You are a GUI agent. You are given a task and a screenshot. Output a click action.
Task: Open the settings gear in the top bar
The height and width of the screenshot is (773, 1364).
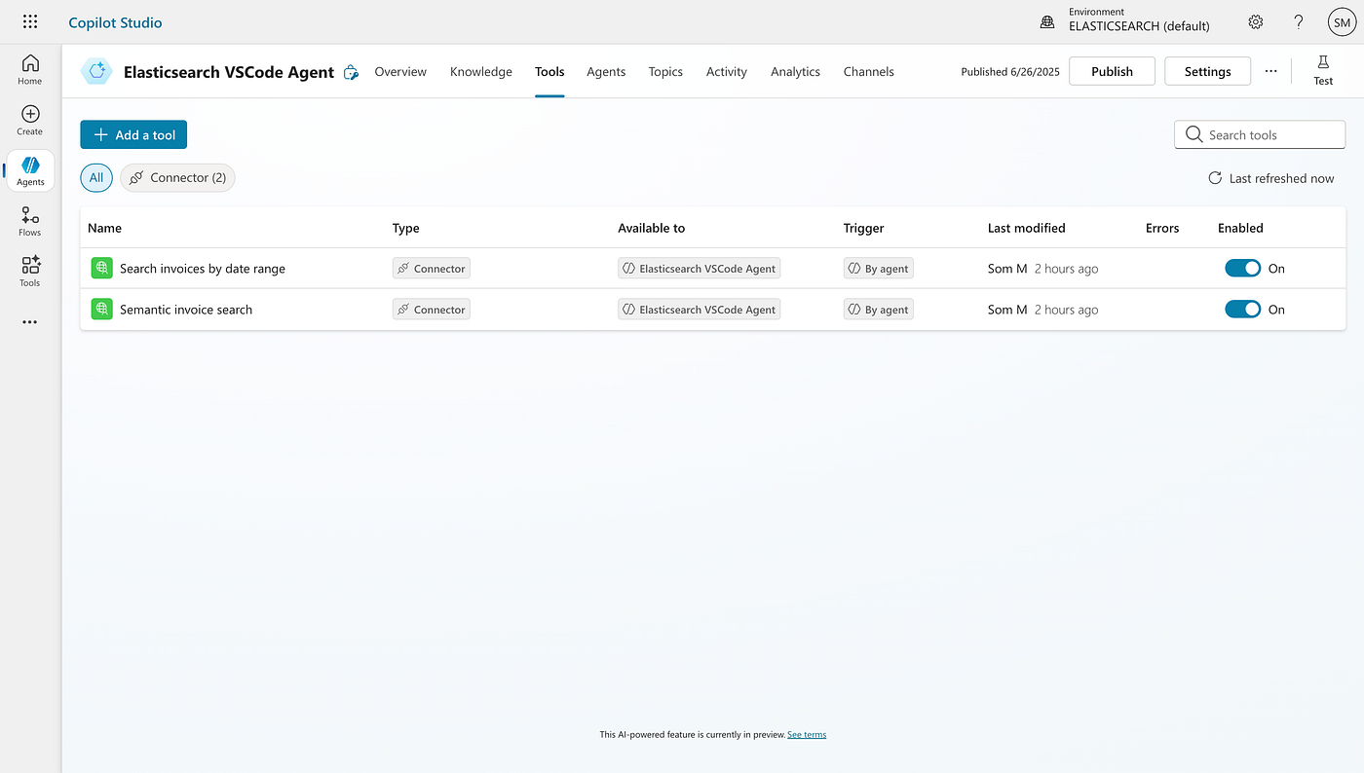tap(1255, 21)
